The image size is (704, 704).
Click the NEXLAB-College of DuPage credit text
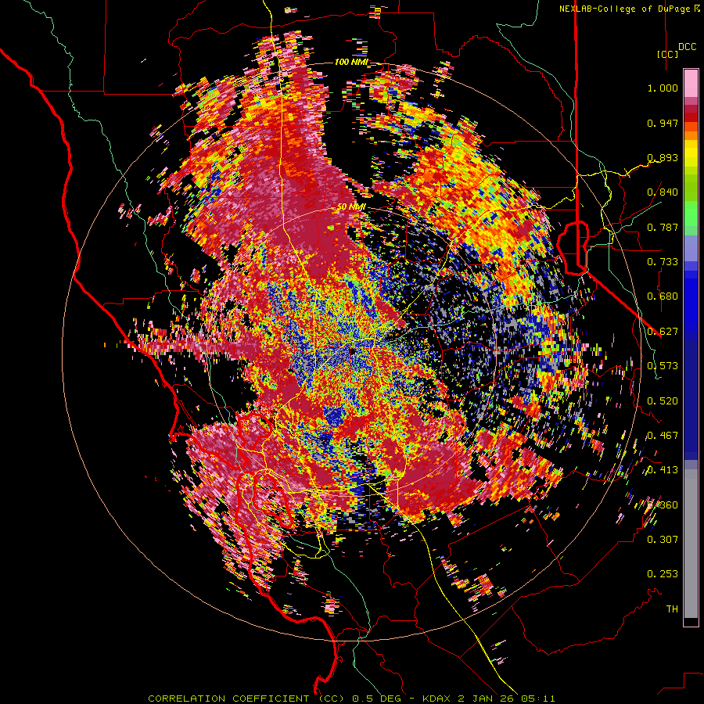pyautogui.click(x=624, y=9)
